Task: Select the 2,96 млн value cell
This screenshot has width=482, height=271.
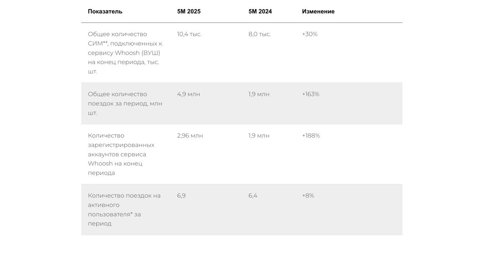Action: (190, 135)
